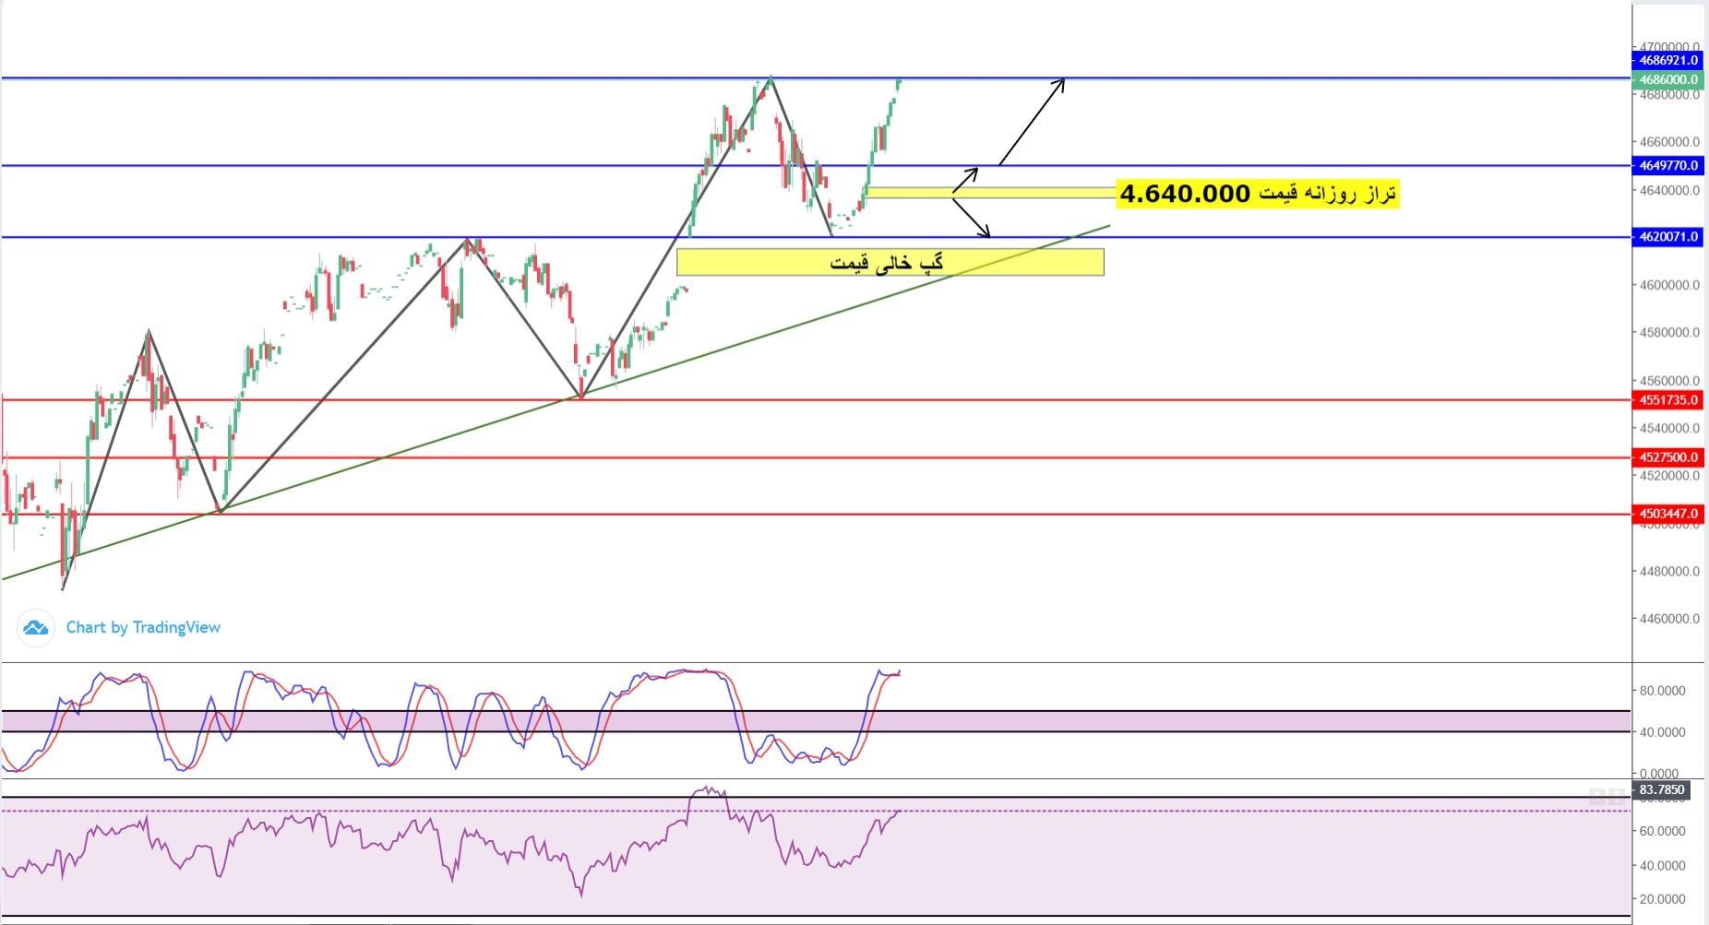Click the blue 4620071.0 price label
Image resolution: width=1709 pixels, height=925 pixels.
[1667, 237]
